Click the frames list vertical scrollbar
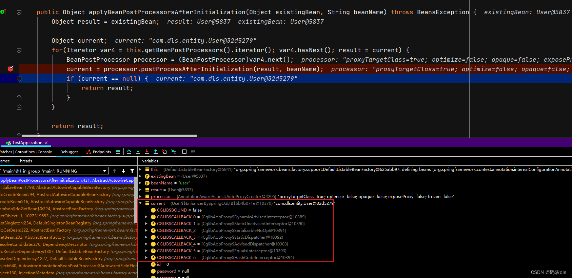Screen dimensions: 572x278 click(x=136, y=200)
